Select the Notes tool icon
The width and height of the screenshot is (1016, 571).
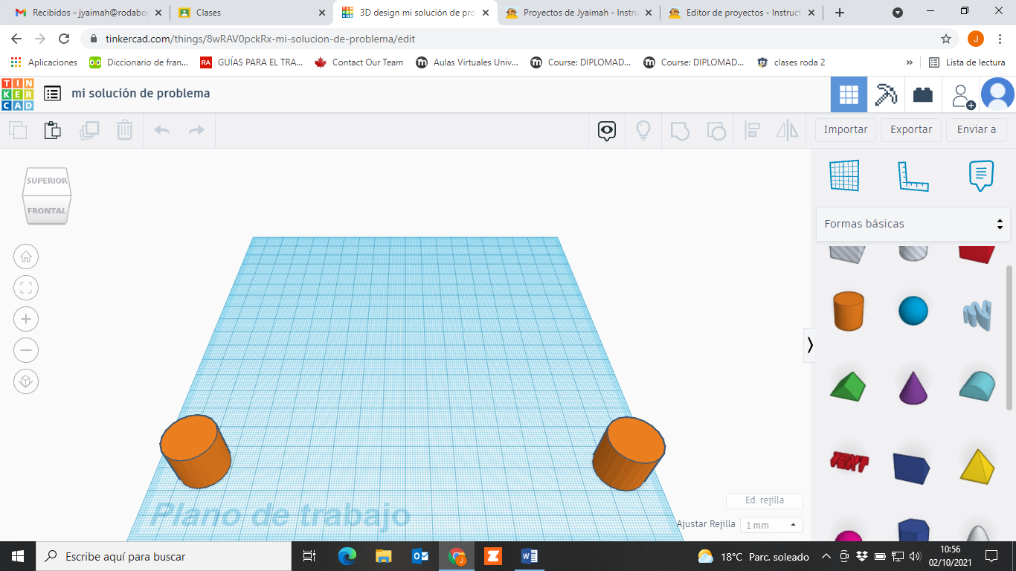(x=982, y=175)
